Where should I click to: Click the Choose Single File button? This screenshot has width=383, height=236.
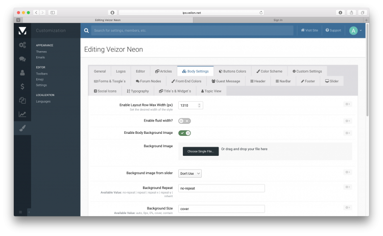201,152
